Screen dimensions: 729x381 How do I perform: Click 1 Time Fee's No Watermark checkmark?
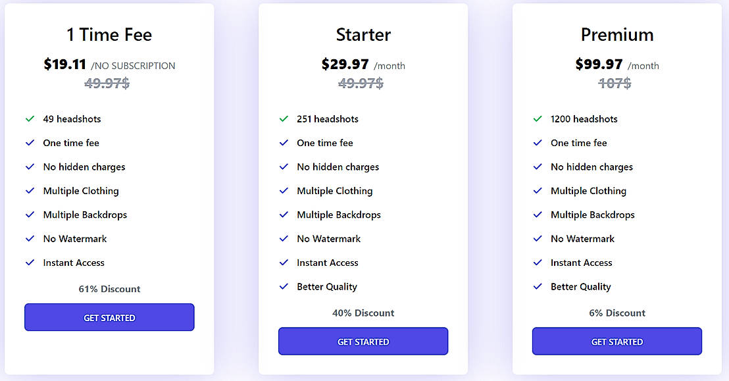point(30,239)
